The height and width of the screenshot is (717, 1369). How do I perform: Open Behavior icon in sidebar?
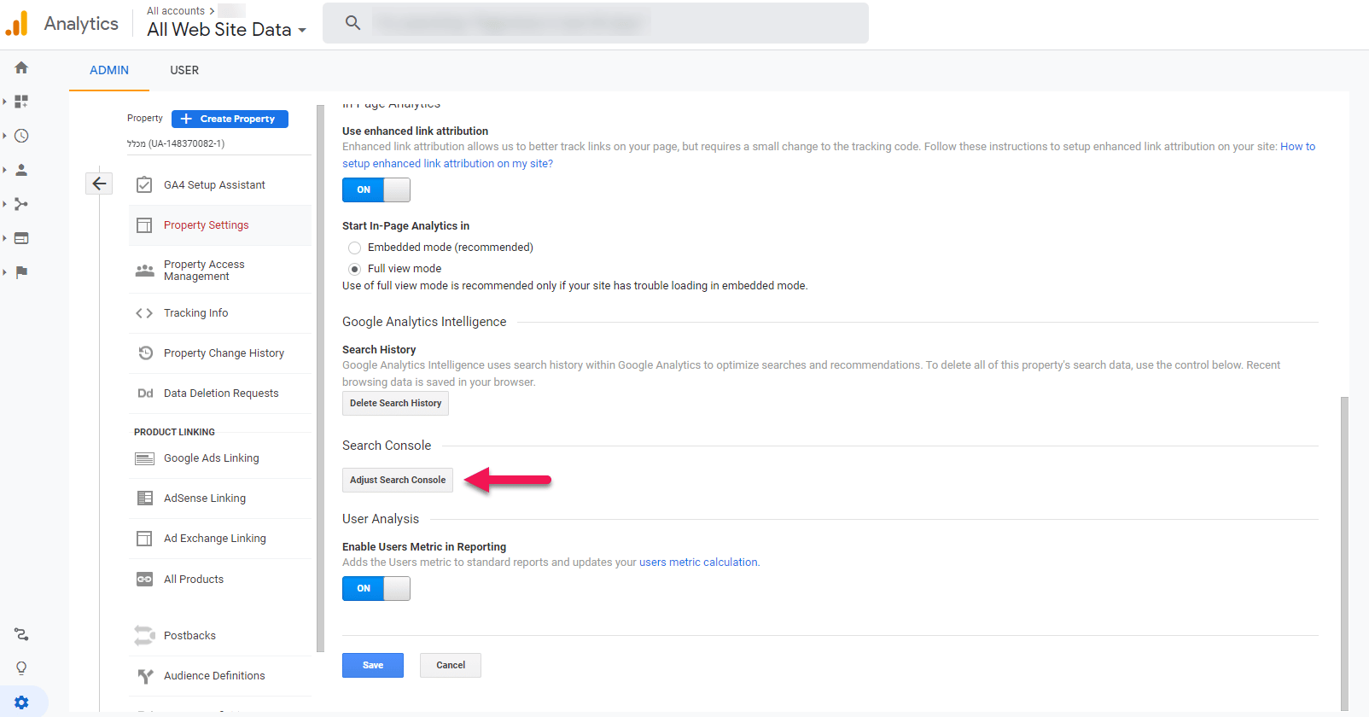pyautogui.click(x=21, y=238)
